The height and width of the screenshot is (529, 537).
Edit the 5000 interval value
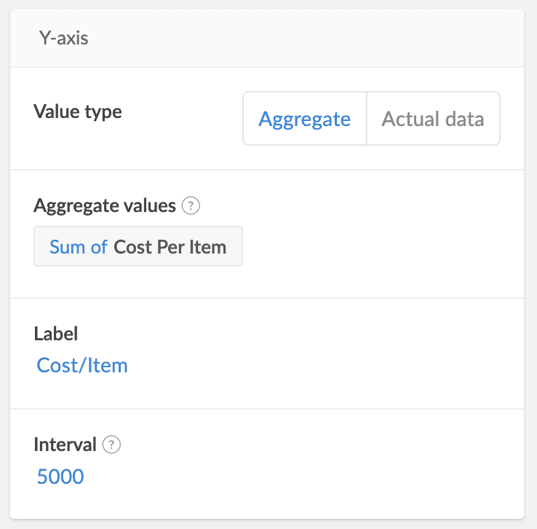(60, 477)
